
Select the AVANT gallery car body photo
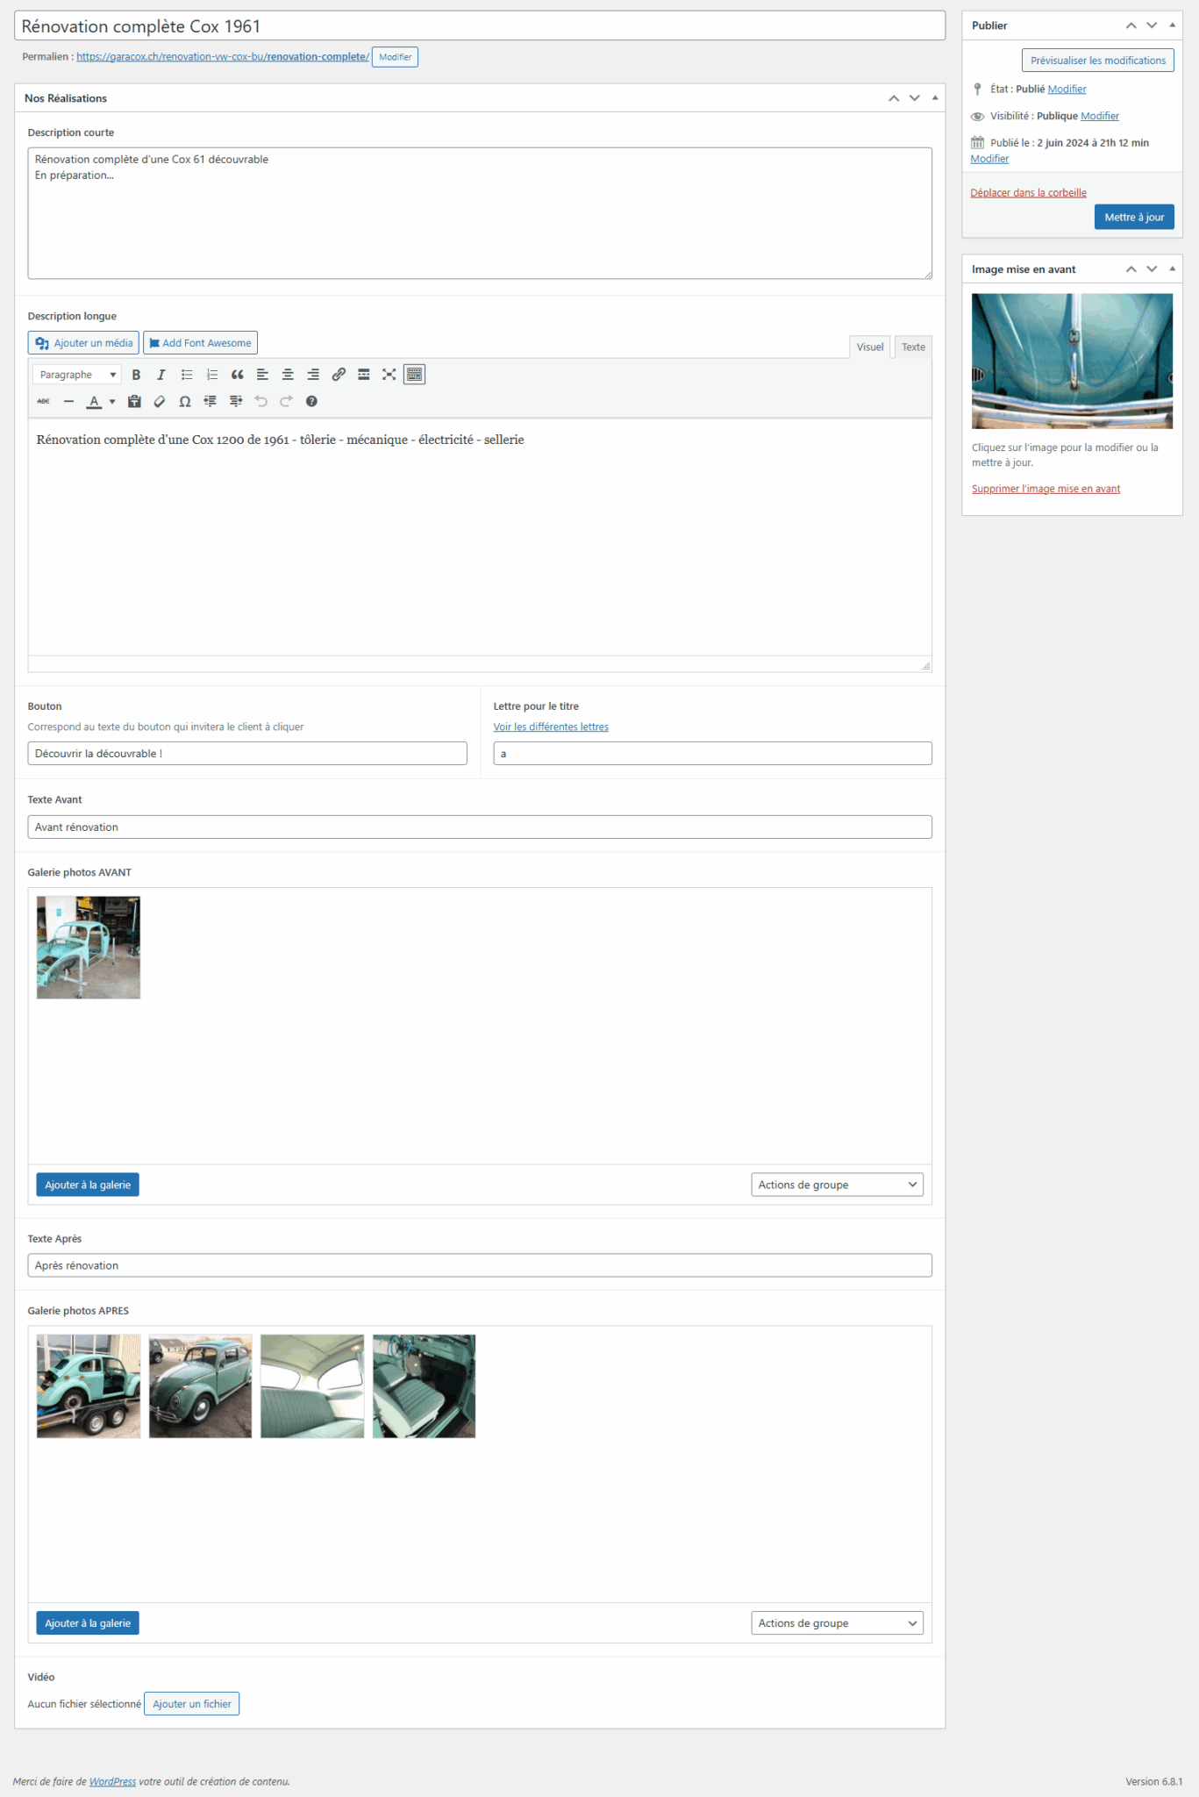pos(89,948)
